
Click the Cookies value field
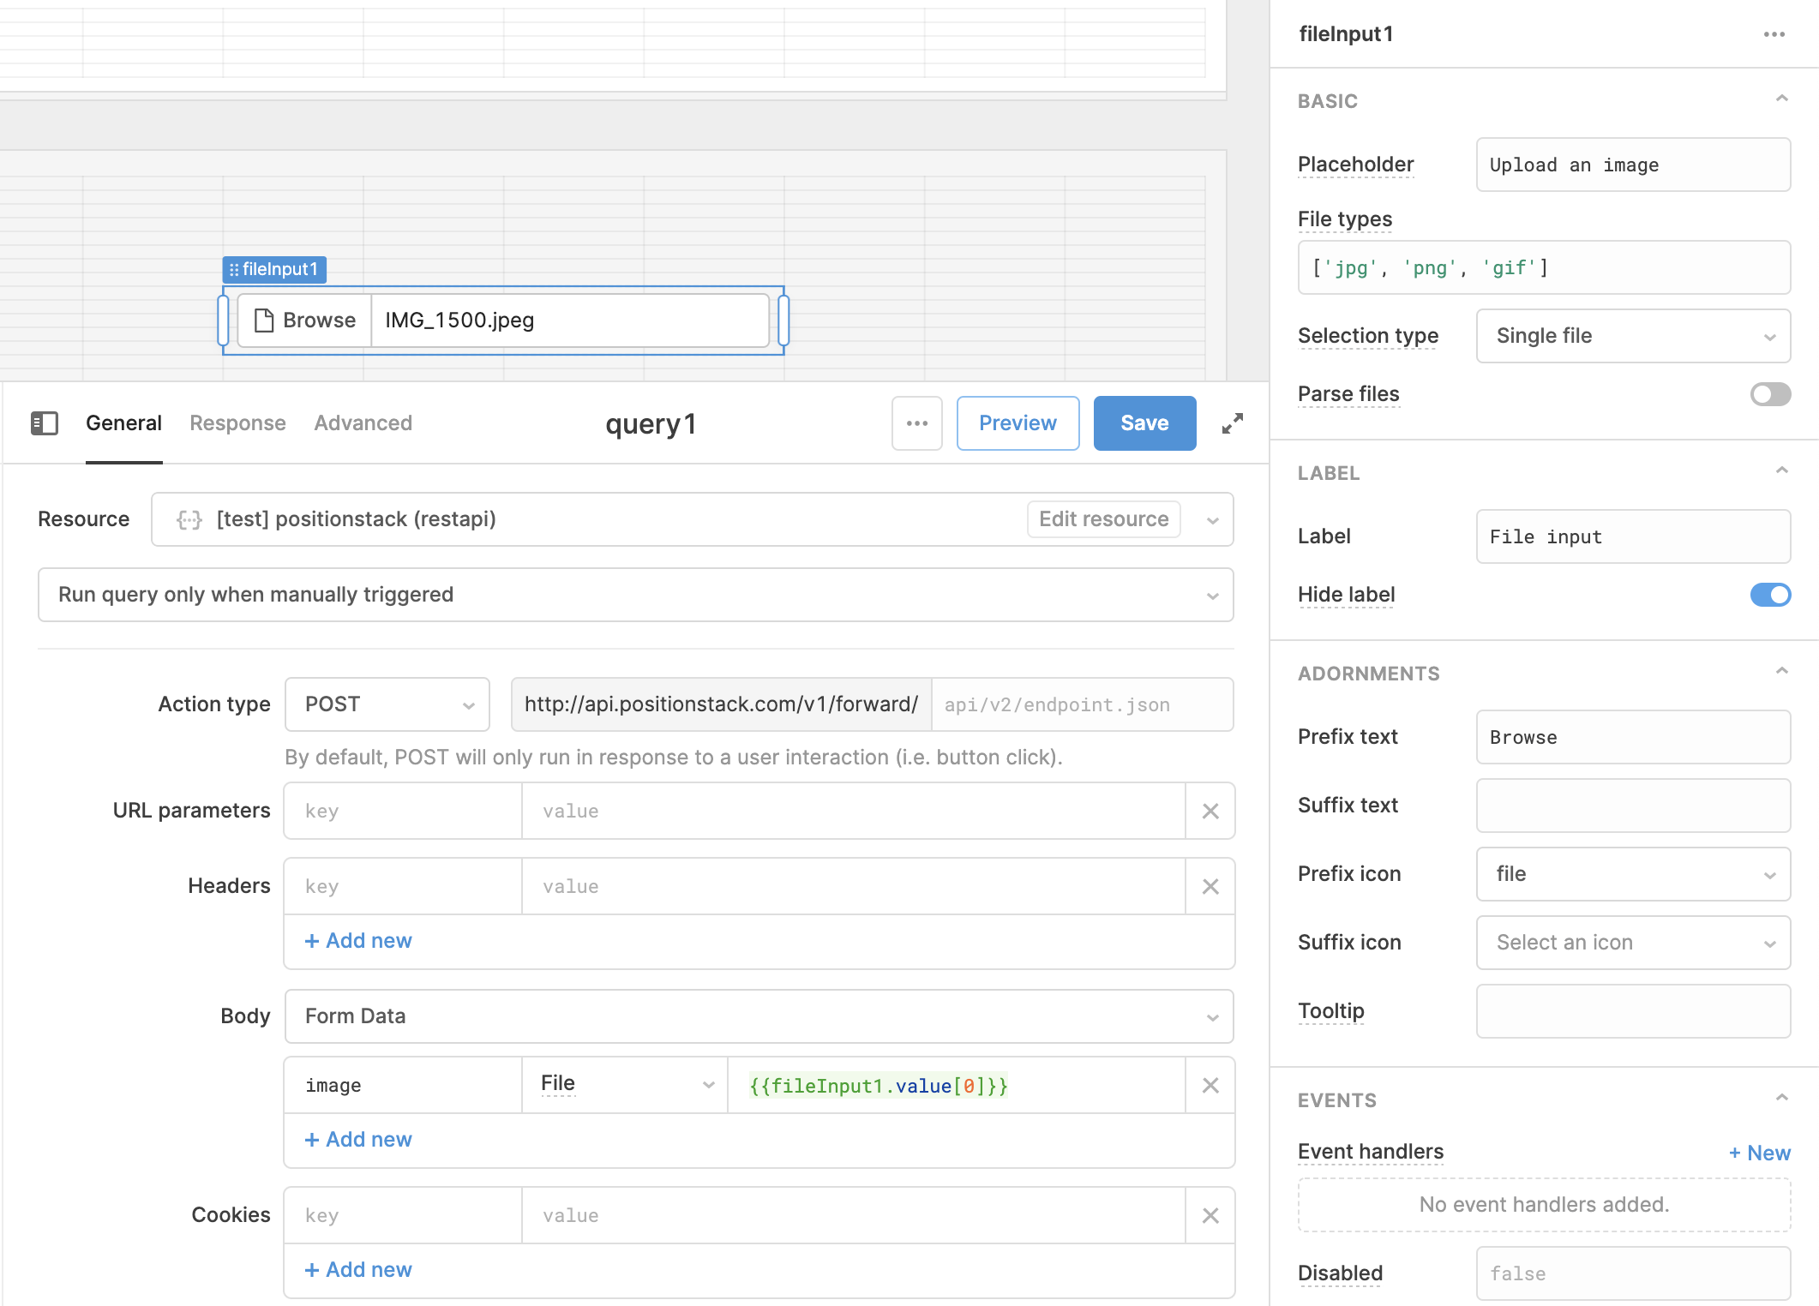tap(854, 1215)
